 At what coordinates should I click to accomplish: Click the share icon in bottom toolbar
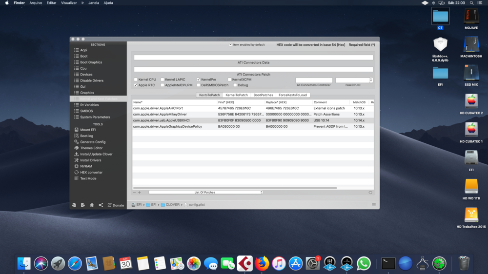click(101, 205)
